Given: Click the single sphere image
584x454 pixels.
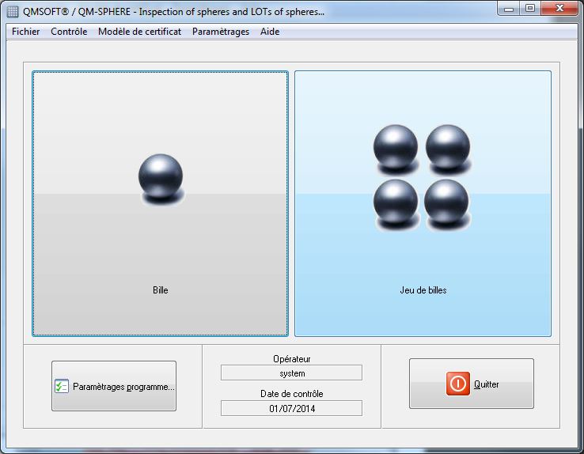Looking at the screenshot, I should click(161, 180).
